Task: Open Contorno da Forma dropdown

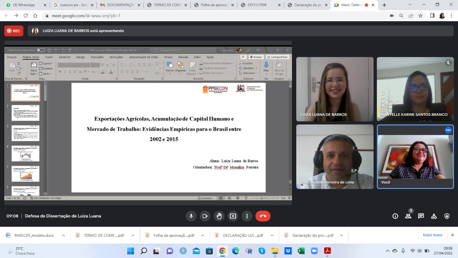Action: pos(214,68)
